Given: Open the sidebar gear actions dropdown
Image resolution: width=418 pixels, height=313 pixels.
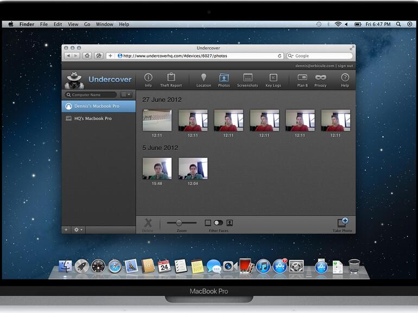Looking at the screenshot, I should tap(78, 230).
